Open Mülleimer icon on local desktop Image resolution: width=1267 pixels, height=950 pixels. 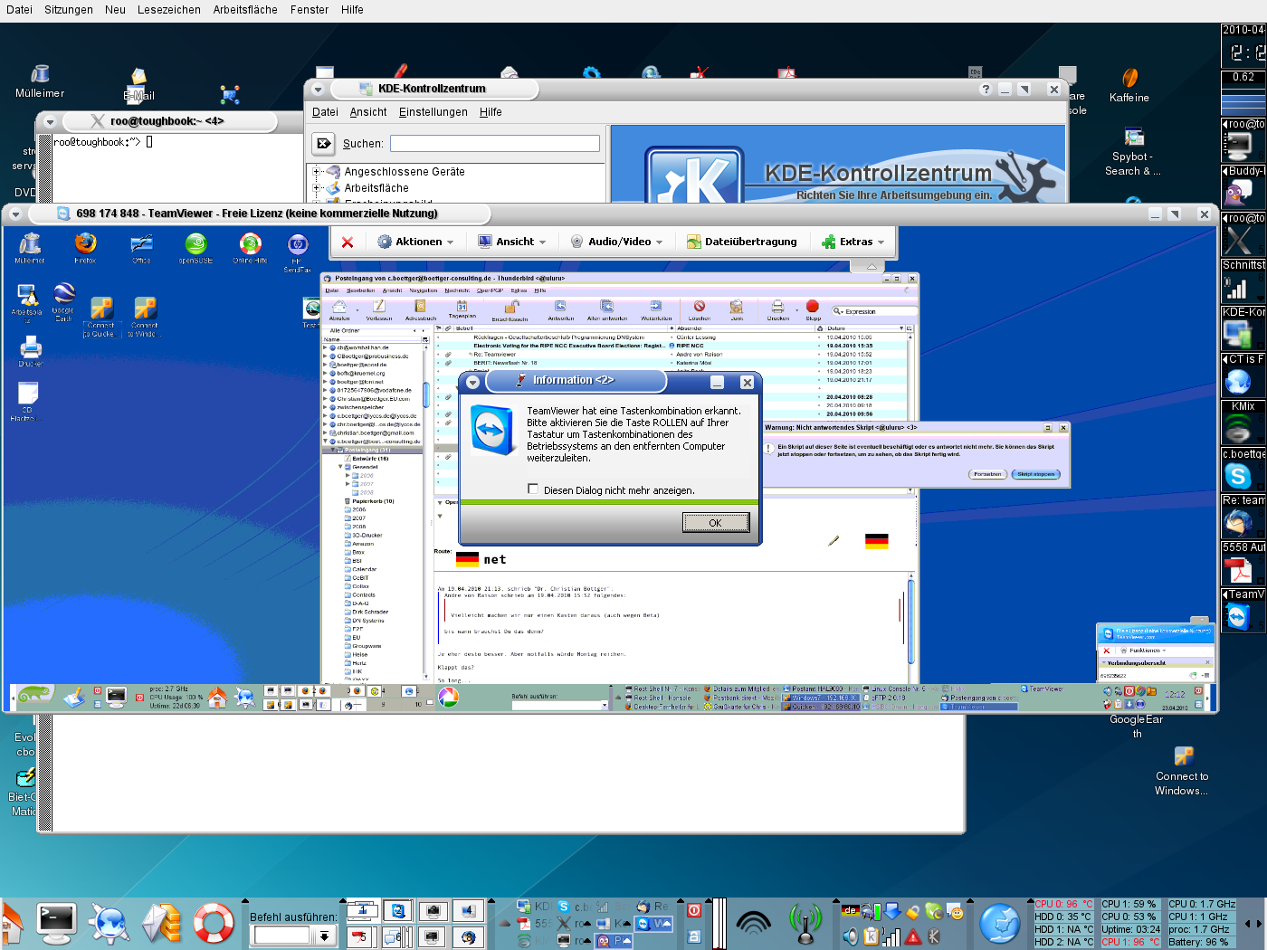pyautogui.click(x=40, y=80)
